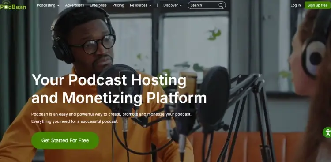Open the Enterprise page

98,5
